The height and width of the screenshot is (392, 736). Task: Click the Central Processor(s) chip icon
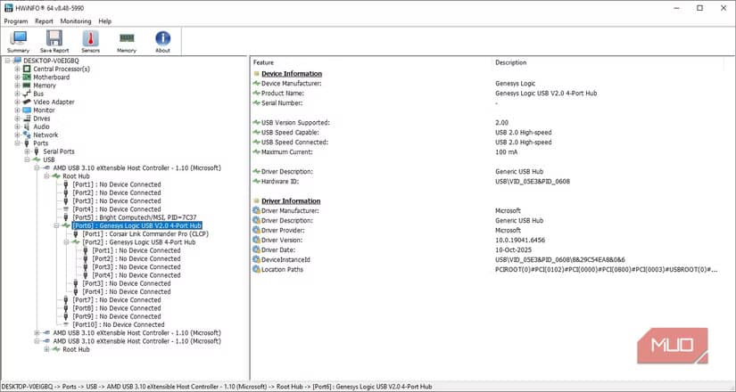27,69
